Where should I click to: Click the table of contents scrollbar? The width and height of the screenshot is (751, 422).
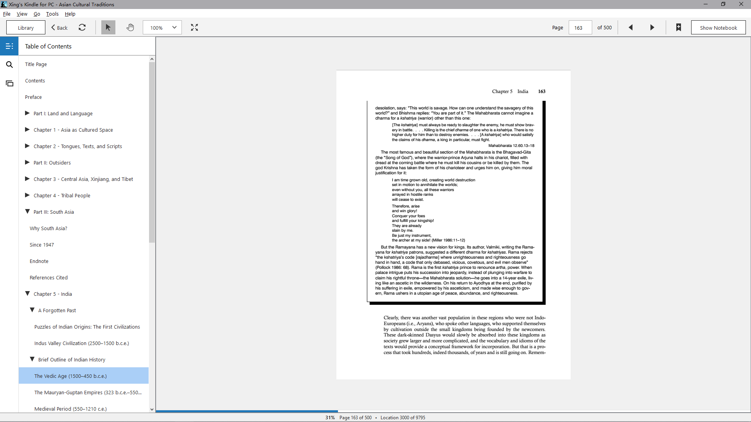coord(152,152)
